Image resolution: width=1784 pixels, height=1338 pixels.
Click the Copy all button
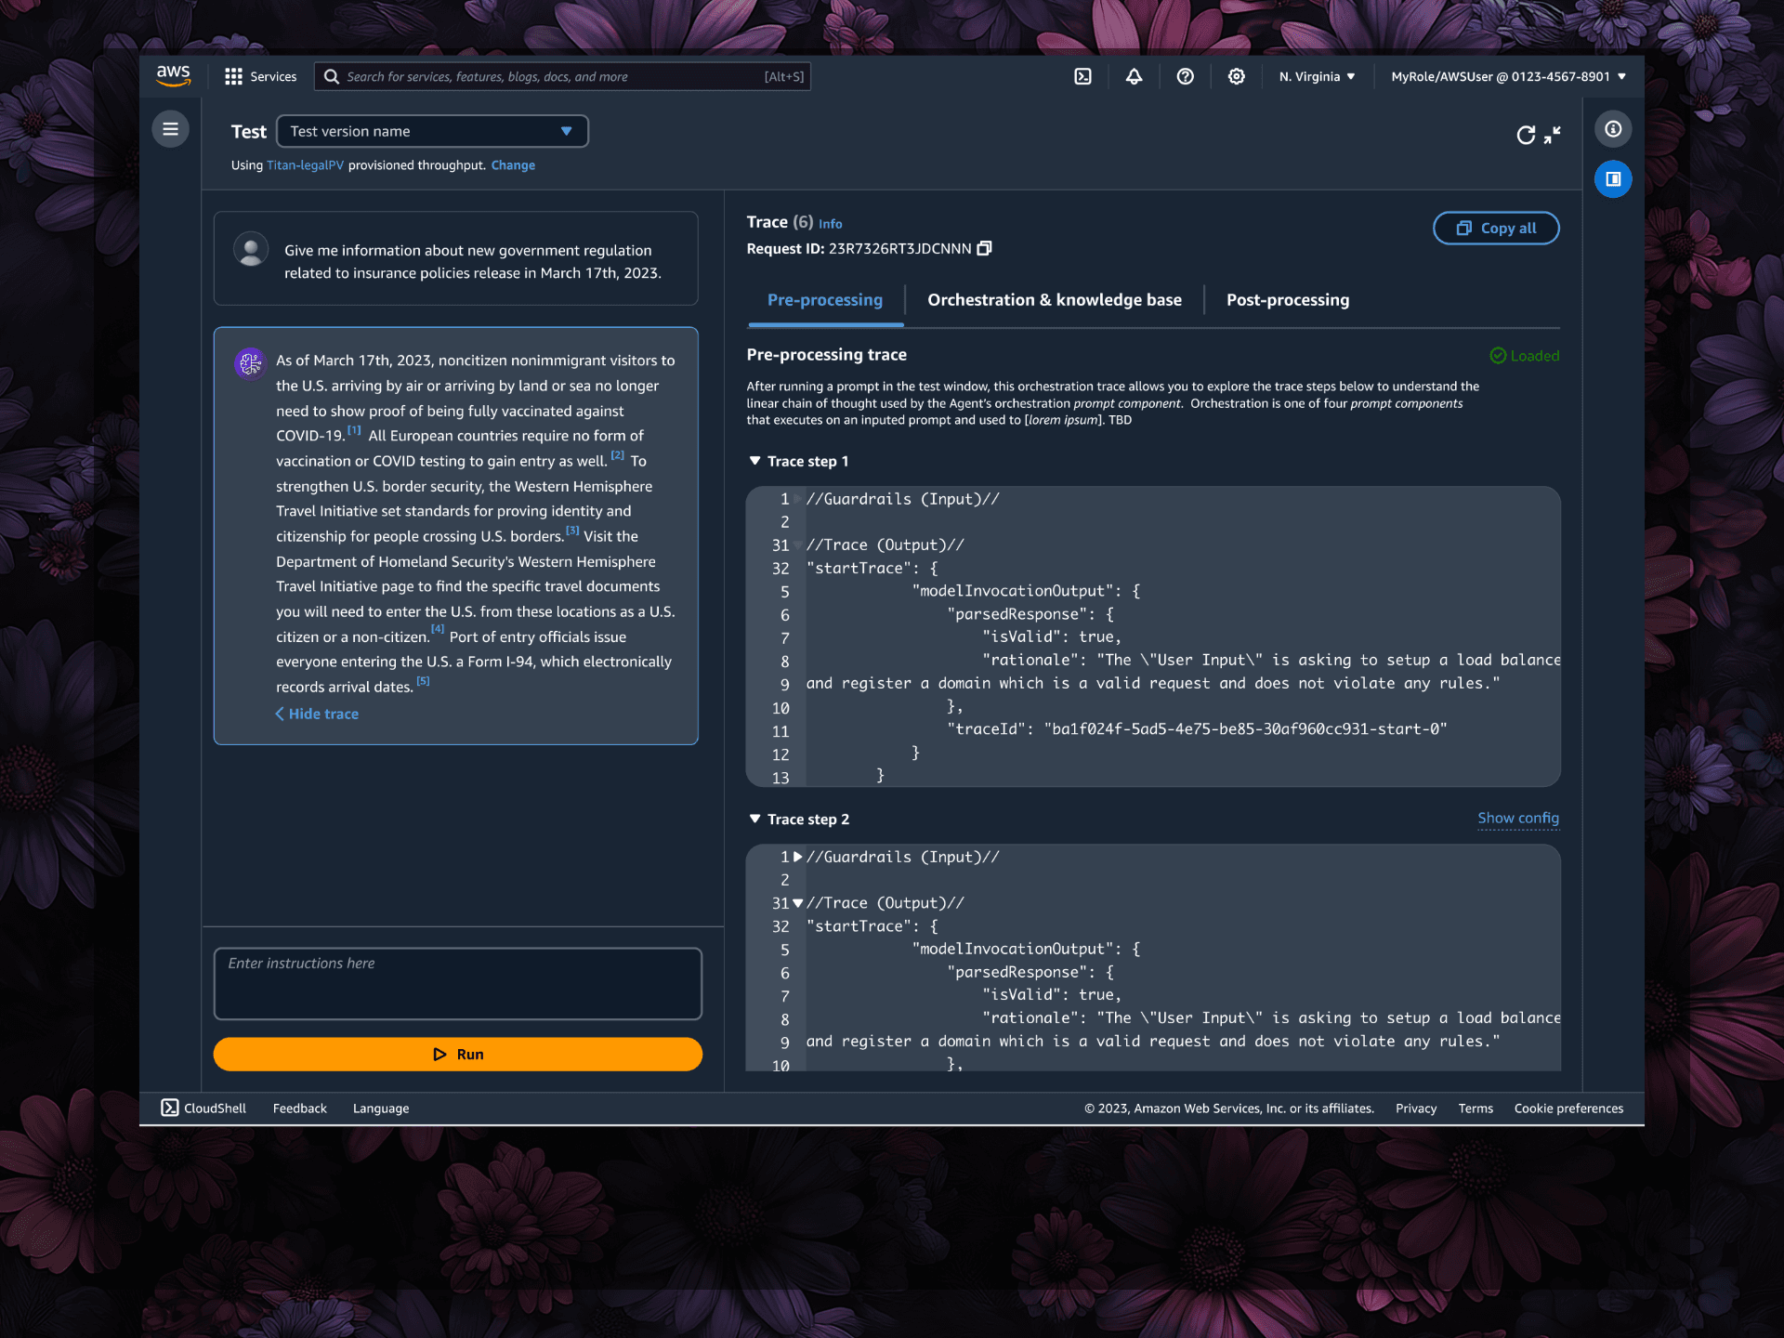click(1496, 229)
